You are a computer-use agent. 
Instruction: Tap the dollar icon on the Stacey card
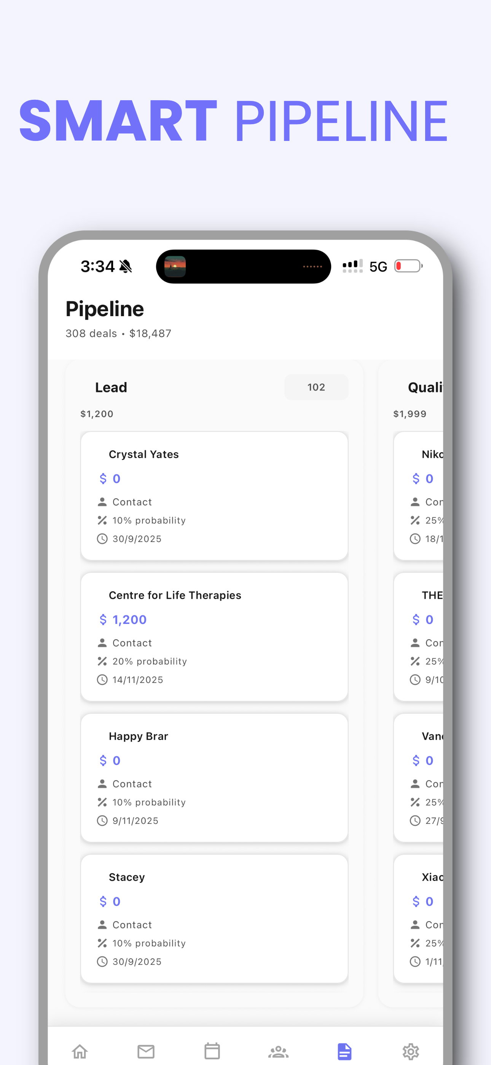pos(103,901)
